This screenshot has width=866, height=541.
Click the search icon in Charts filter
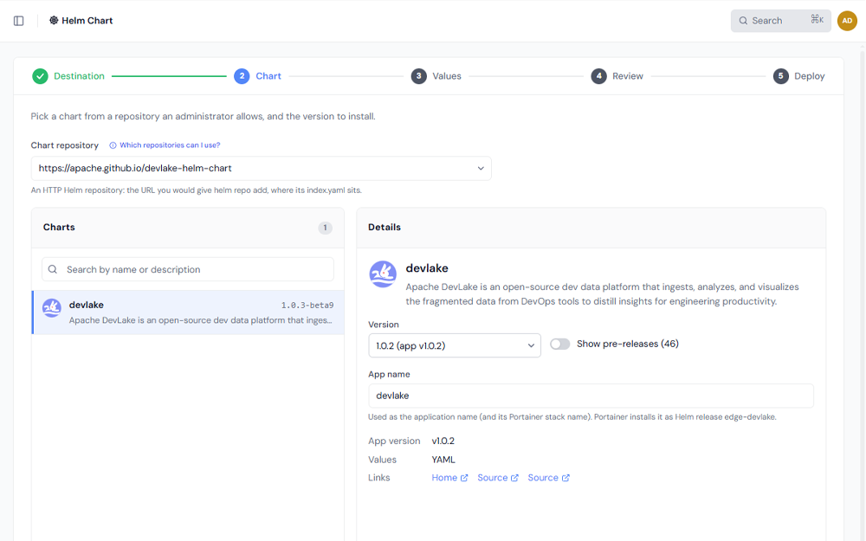(53, 269)
